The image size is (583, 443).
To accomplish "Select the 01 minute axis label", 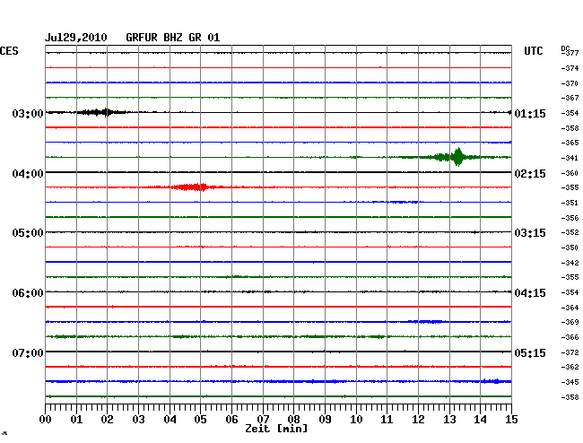I will click(76, 420).
